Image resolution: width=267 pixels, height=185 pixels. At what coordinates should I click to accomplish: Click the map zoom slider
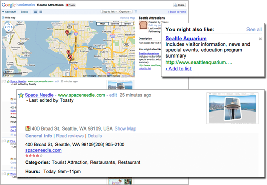[x=9, y=38]
